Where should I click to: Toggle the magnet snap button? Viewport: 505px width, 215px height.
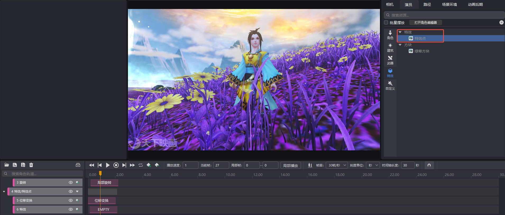click(429, 165)
